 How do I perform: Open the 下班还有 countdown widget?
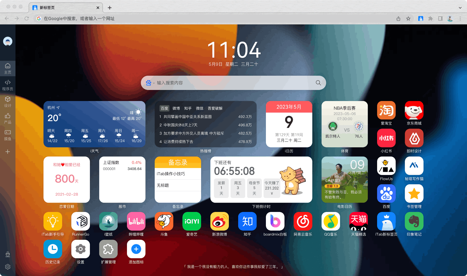(261, 180)
